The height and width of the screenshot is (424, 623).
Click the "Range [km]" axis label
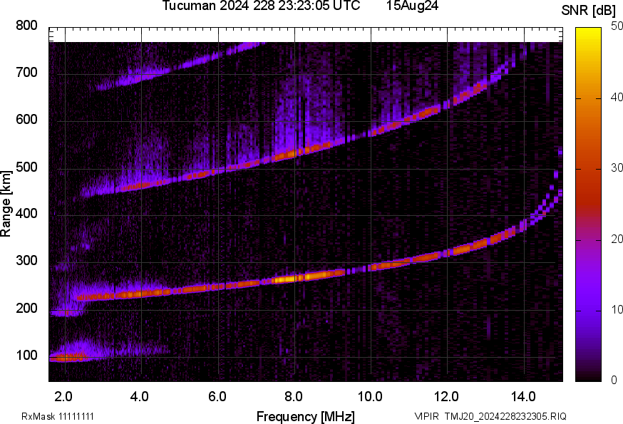[6, 204]
